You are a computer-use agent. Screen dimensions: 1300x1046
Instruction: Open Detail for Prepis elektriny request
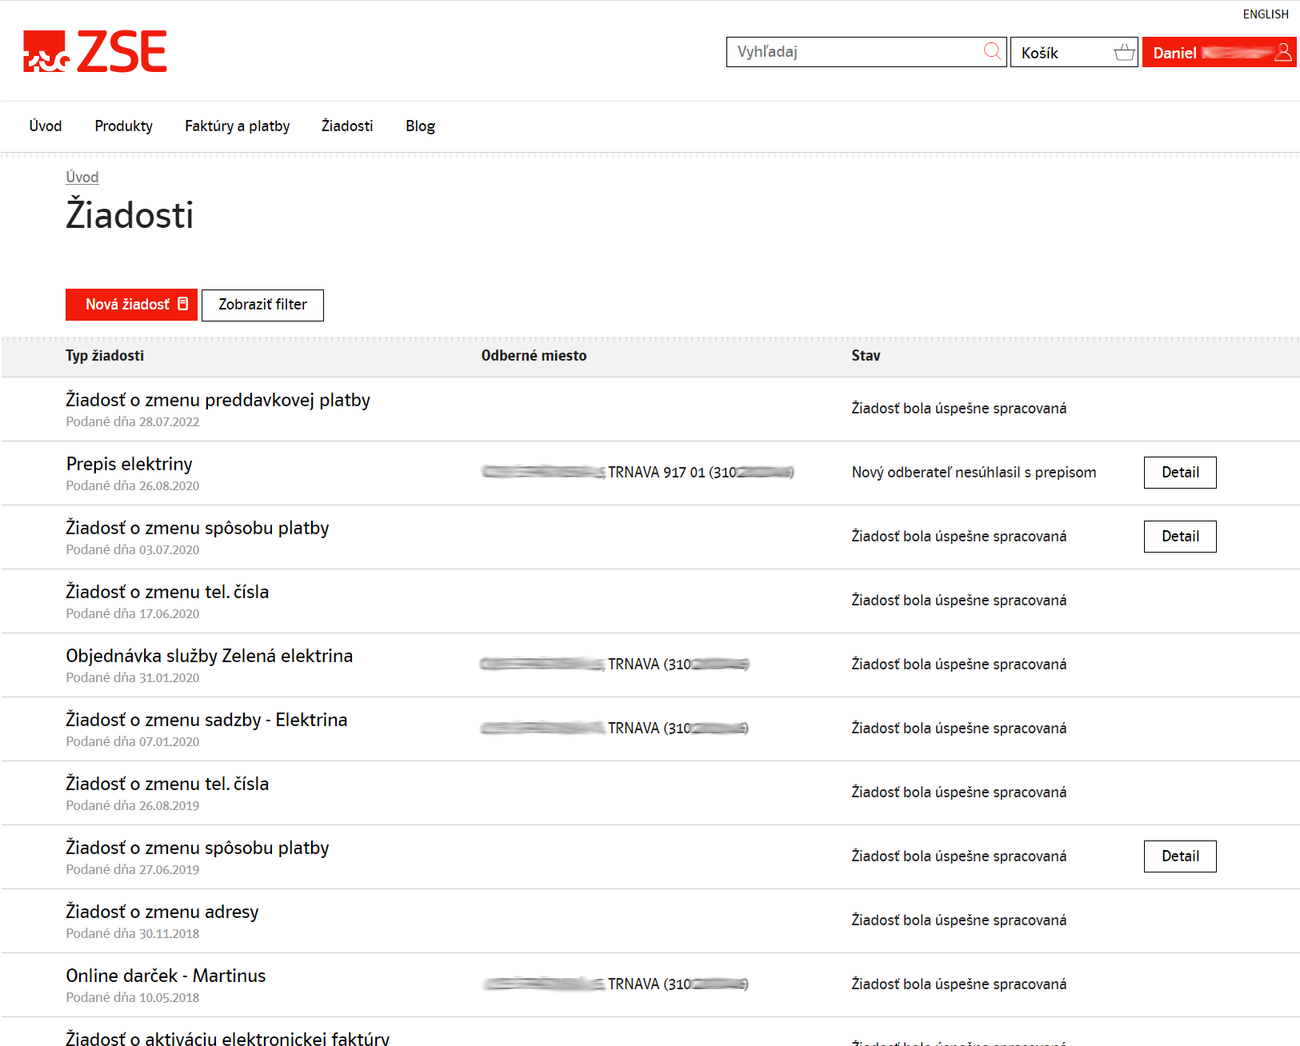(x=1180, y=473)
